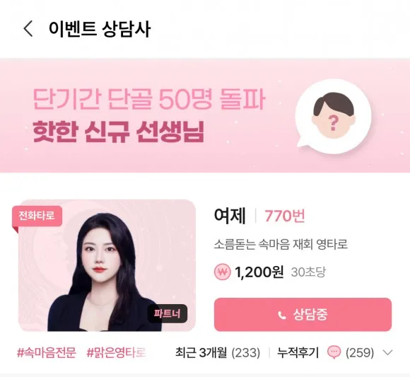This screenshot has width=410, height=377.
Task: Tap the 파트너 badge on photo
Action: pyautogui.click(x=168, y=313)
